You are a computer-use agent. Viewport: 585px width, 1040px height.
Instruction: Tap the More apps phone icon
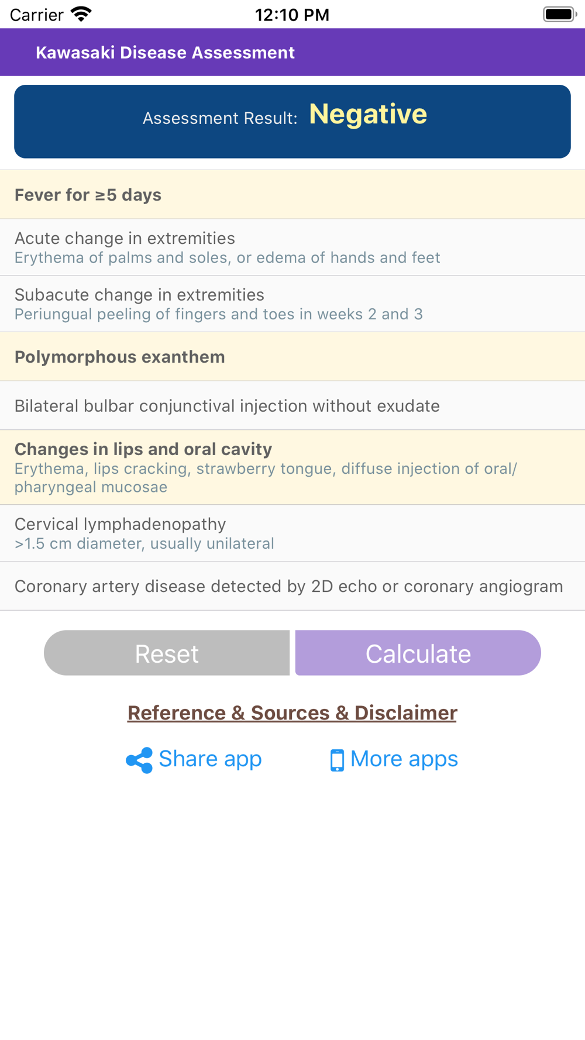(337, 760)
